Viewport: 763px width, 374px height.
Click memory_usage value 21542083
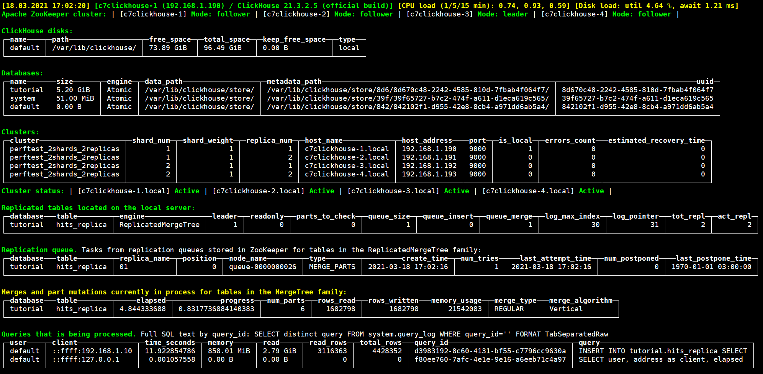click(x=465, y=309)
